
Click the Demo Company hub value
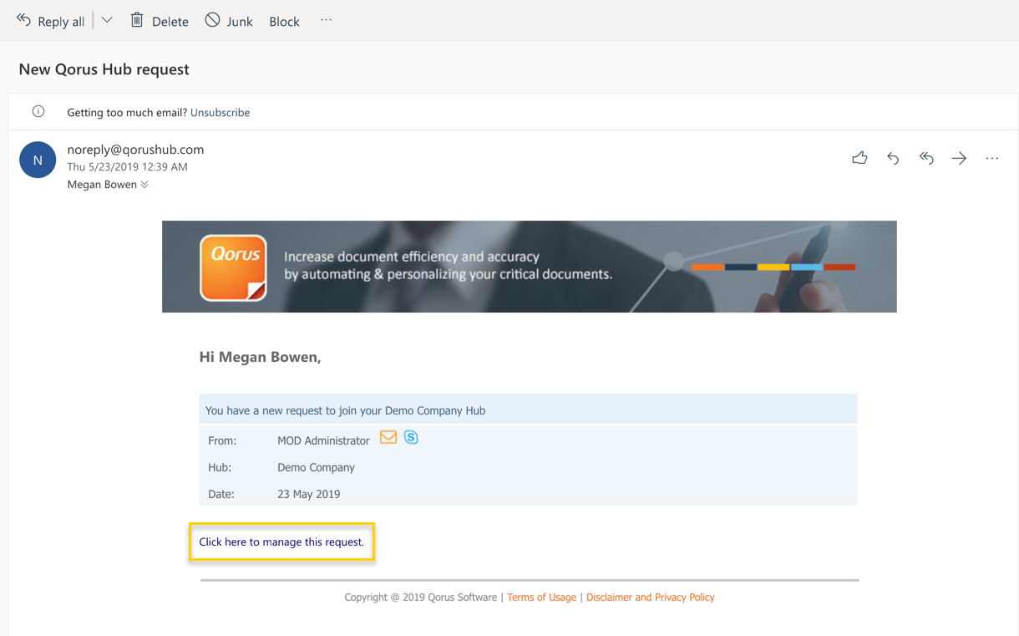tap(316, 467)
